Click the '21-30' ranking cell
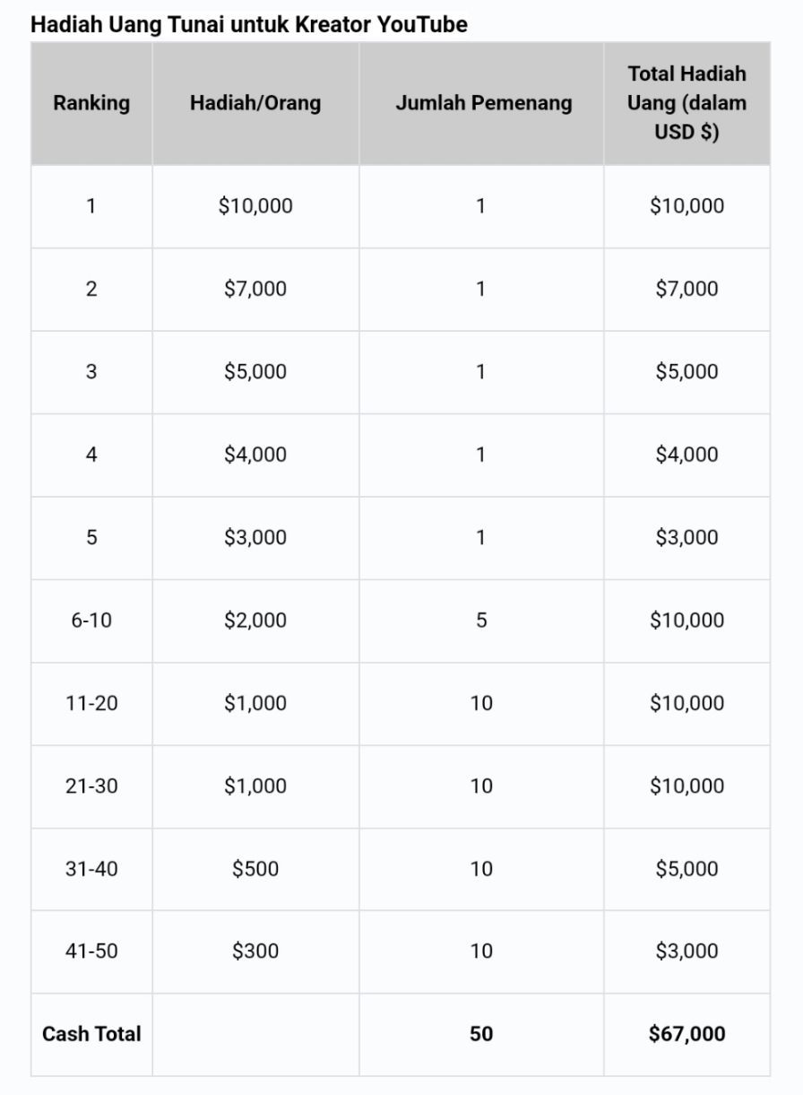 point(91,786)
